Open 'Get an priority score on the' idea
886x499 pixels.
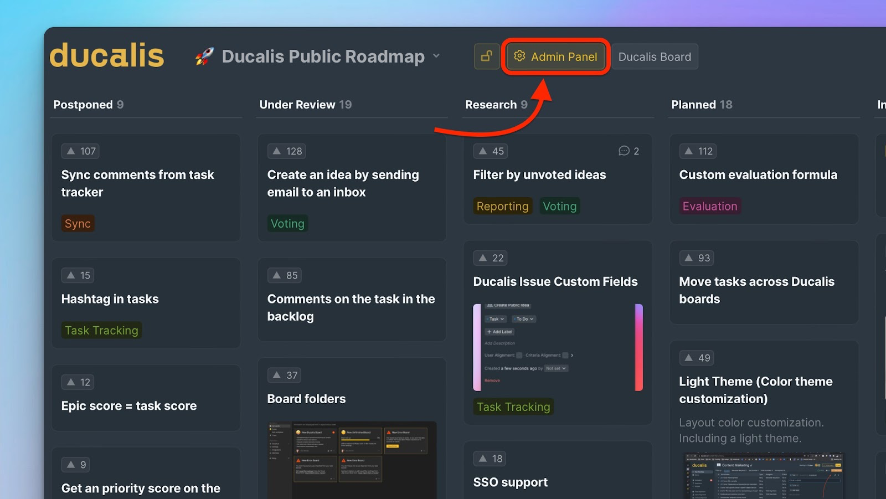[141, 488]
